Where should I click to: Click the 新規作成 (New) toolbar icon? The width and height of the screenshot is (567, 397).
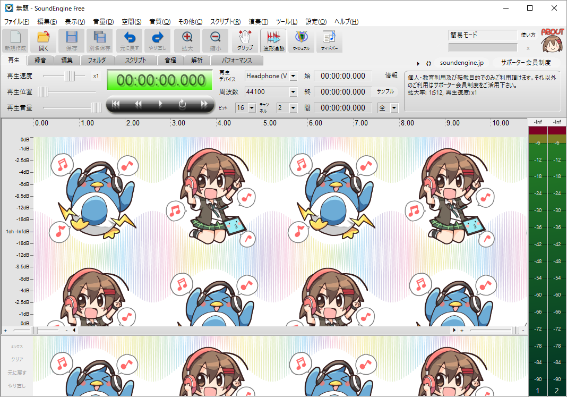(15, 40)
